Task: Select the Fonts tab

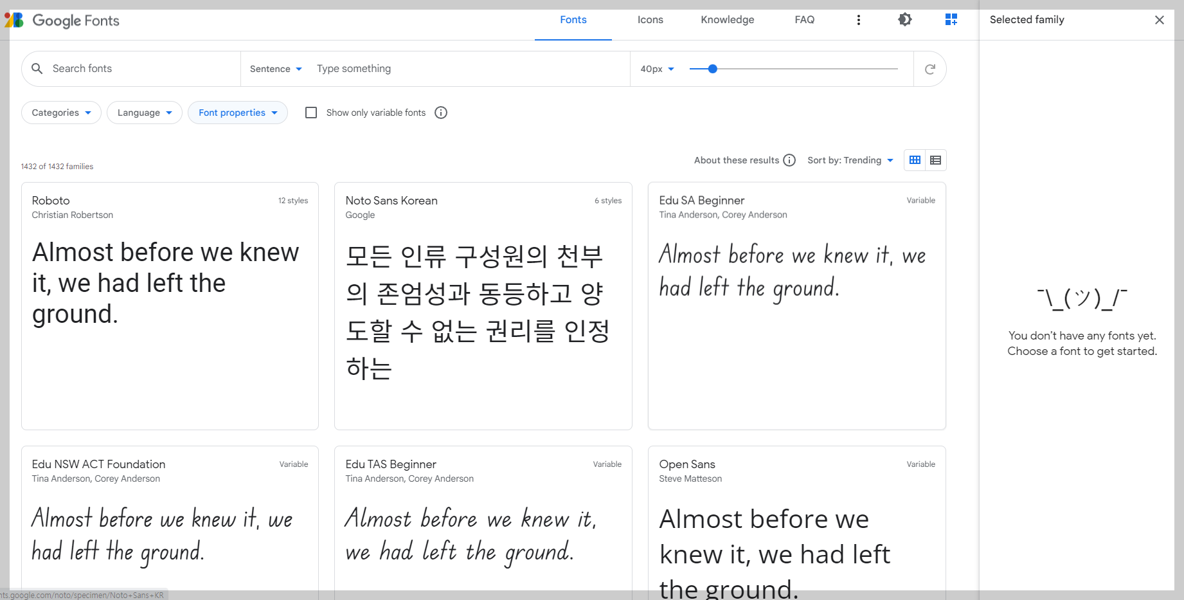Action: click(x=573, y=20)
